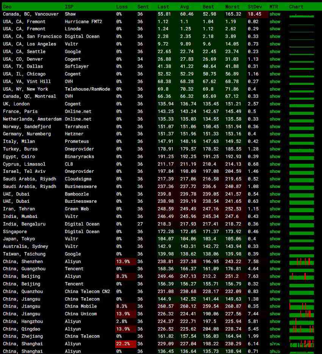
Task: Click show for India, Mumbai Vultr row
Action: click(275, 216)
